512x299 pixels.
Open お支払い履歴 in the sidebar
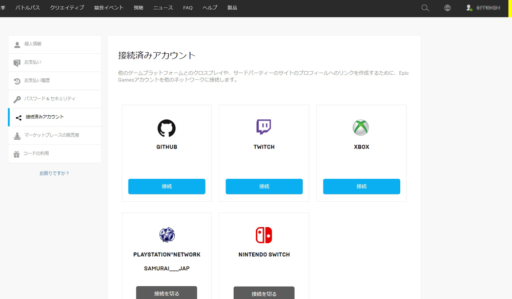click(54, 81)
